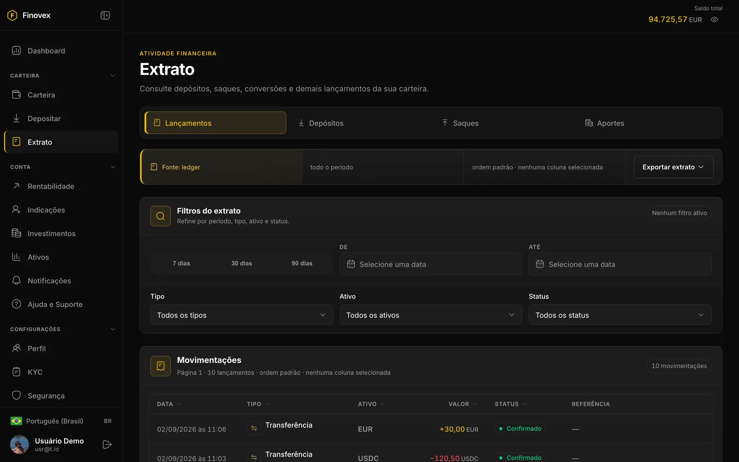739x462 pixels.
Task: Select the 90 dias period
Action: click(302, 263)
